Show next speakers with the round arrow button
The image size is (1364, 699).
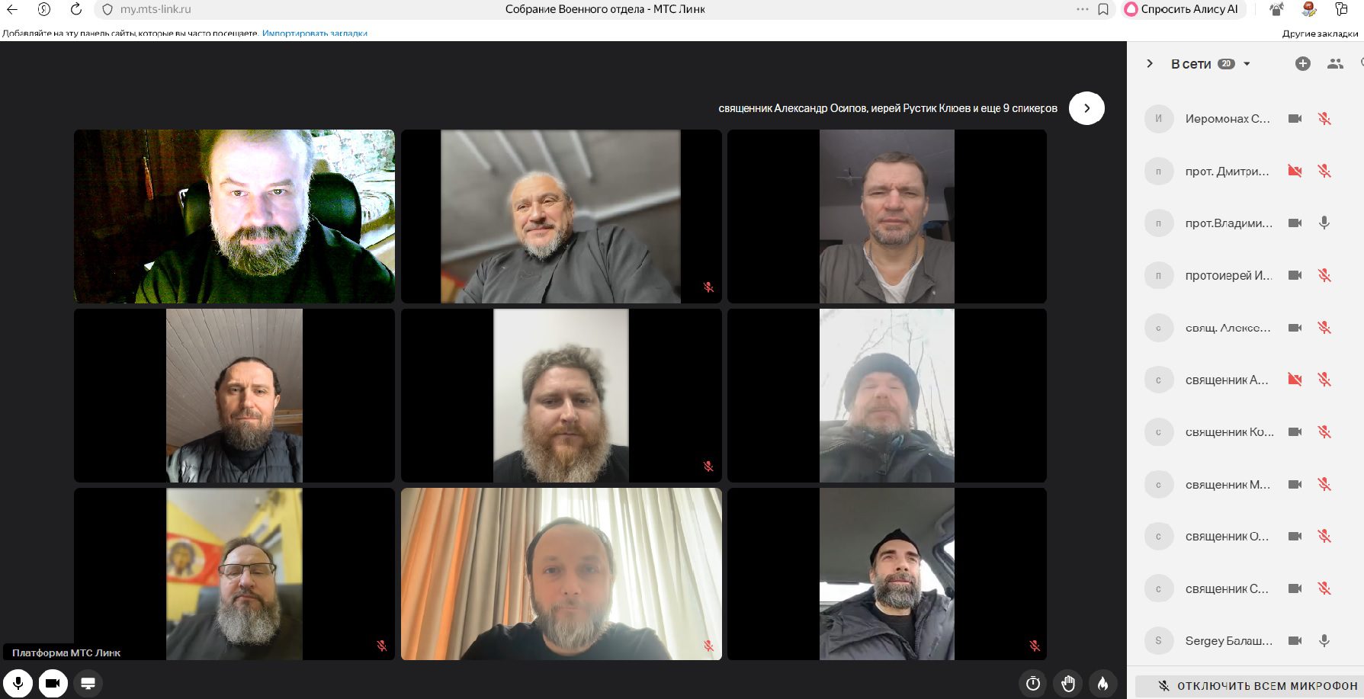pyautogui.click(x=1086, y=108)
